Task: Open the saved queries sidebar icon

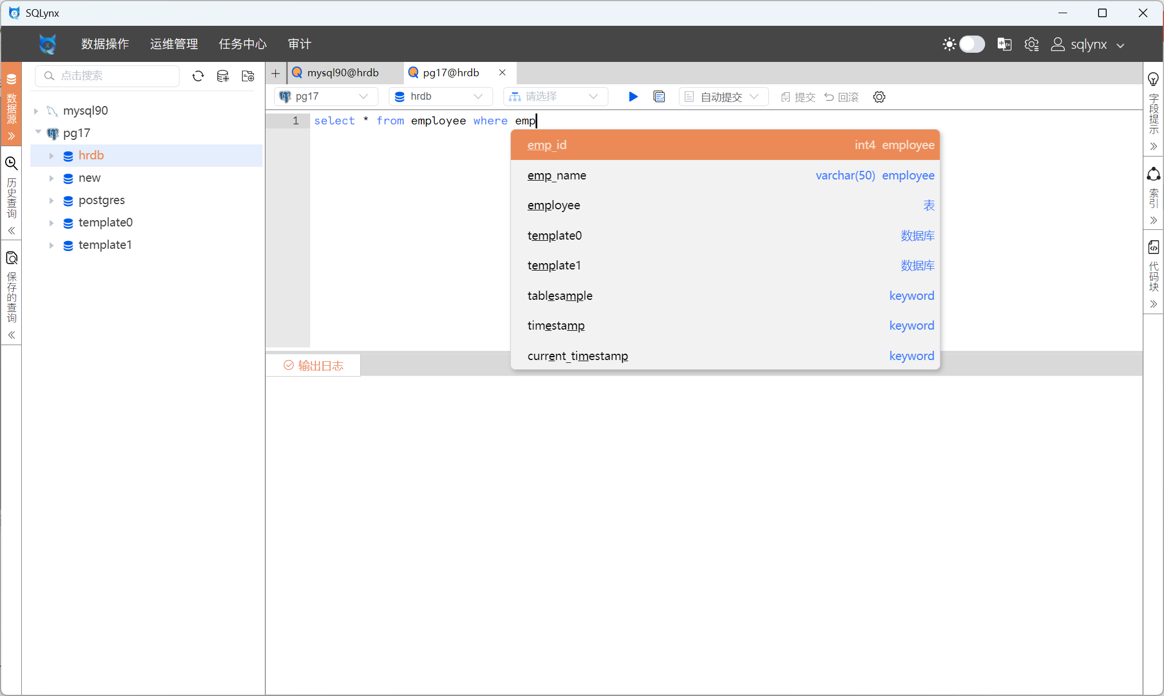Action: [x=11, y=258]
